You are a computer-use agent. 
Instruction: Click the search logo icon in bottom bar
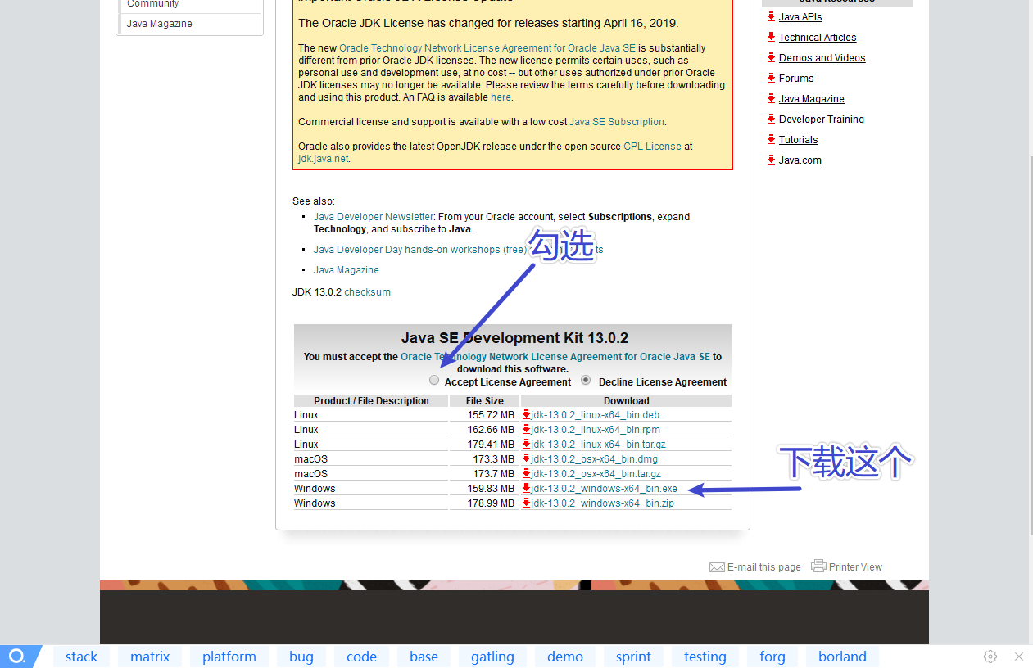(17, 657)
